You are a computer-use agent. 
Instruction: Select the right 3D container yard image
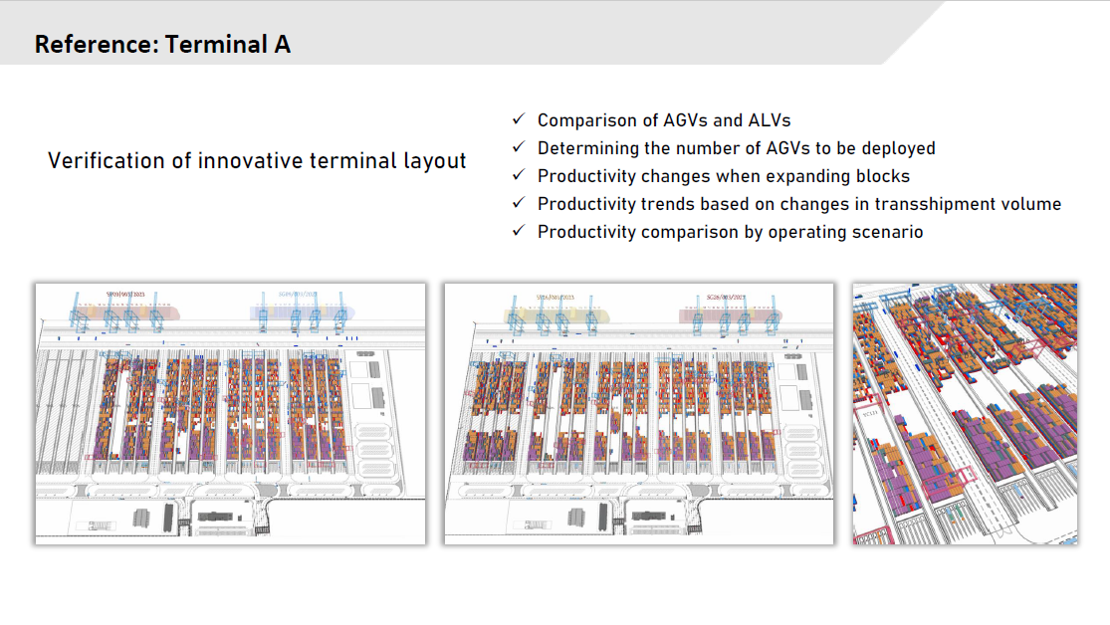pos(966,413)
